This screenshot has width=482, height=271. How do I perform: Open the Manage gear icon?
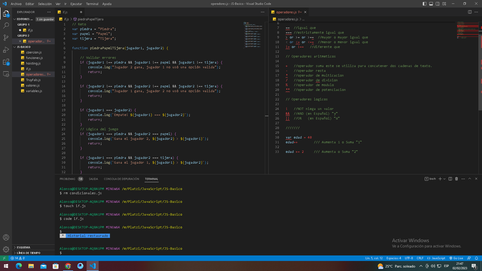point(6,249)
